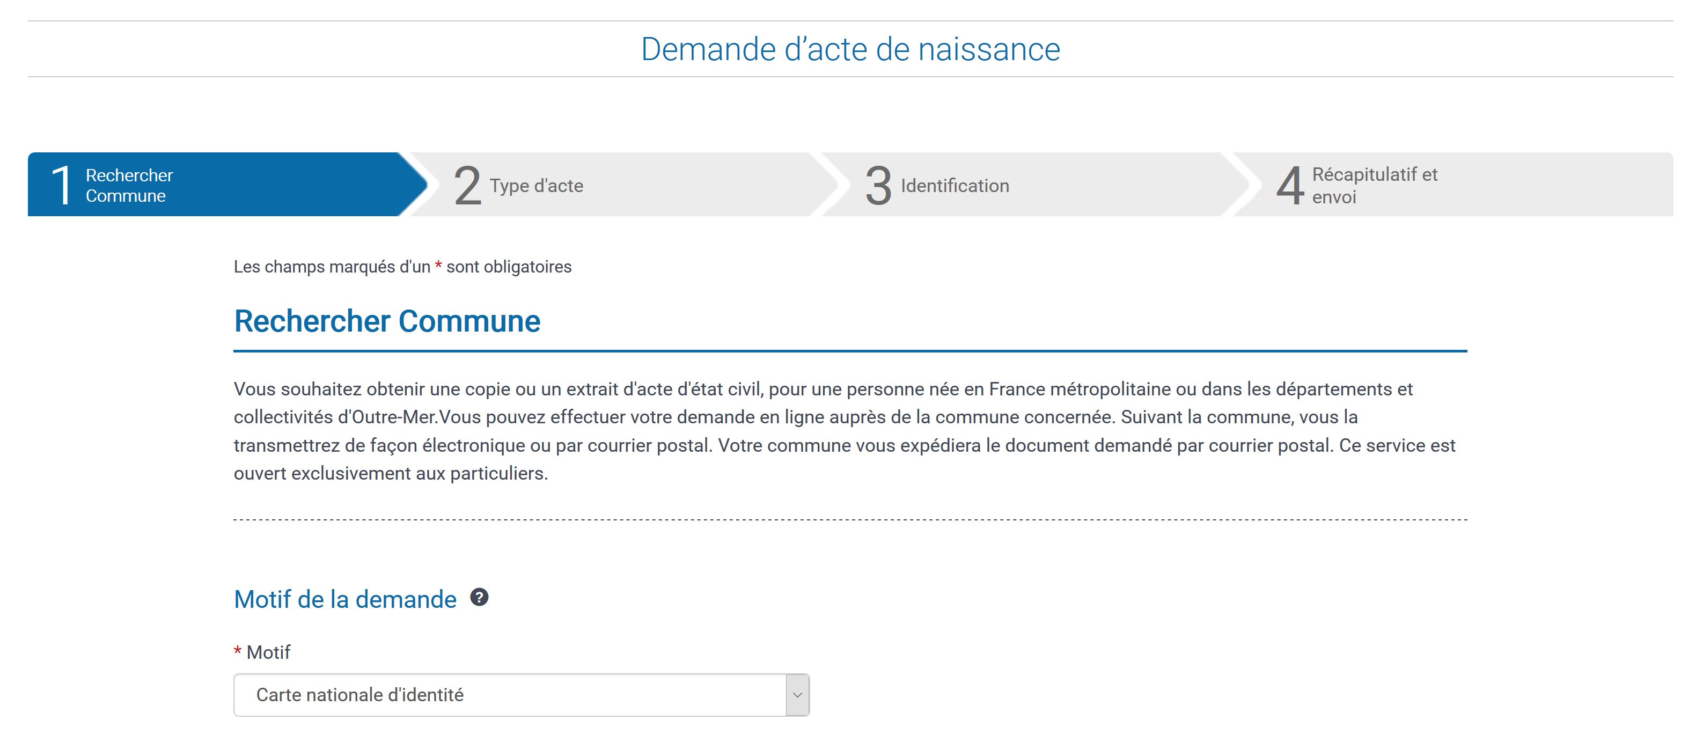Screen dimensions: 1703x735
Task: Click the help question mark icon
Action: pos(479,598)
